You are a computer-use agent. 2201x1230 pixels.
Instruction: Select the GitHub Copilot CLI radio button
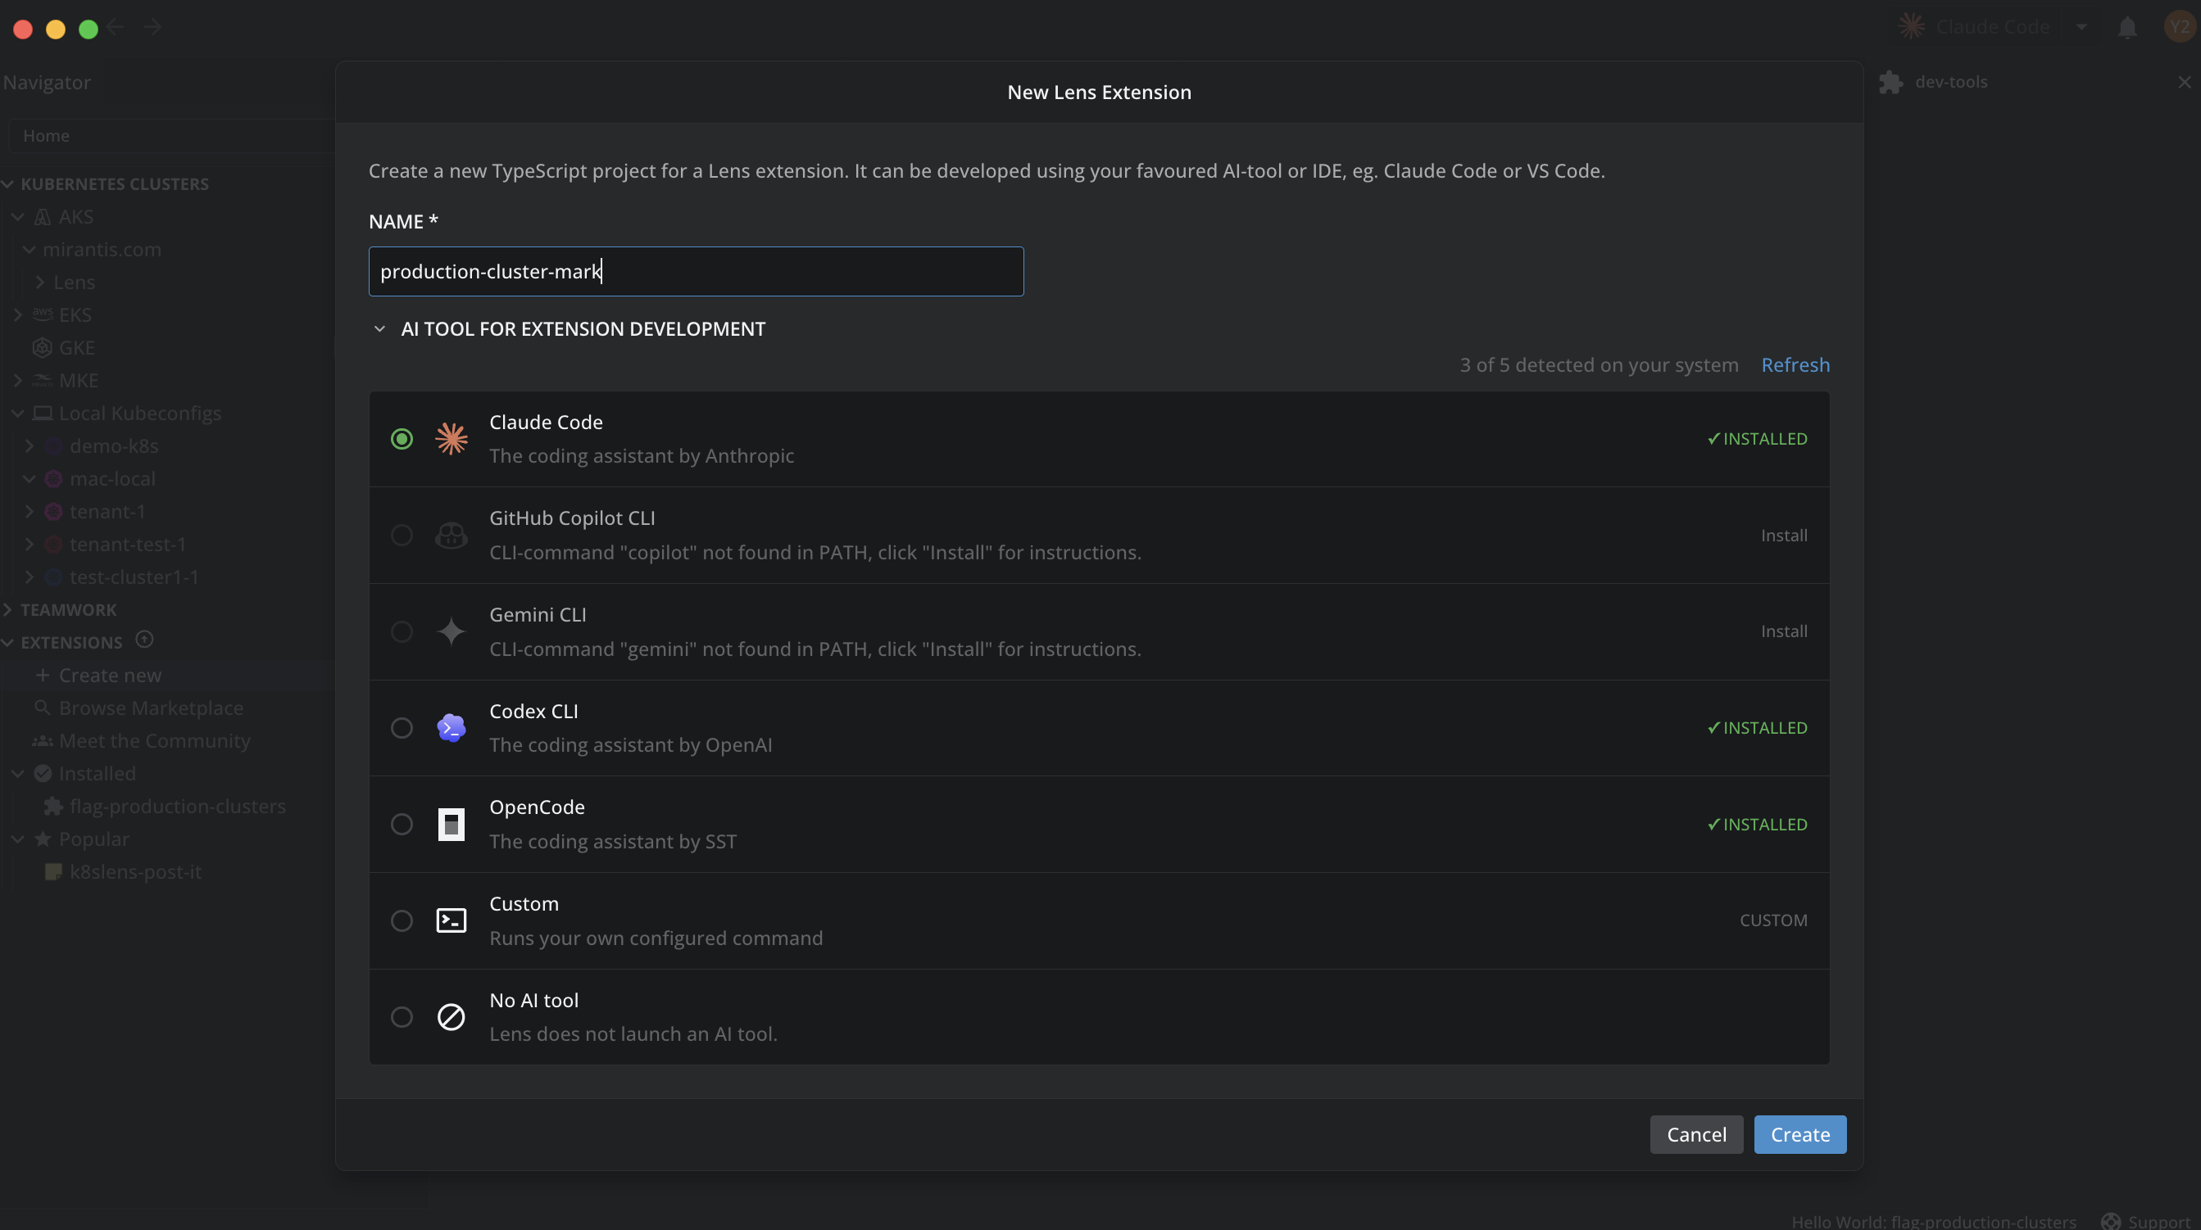click(402, 536)
